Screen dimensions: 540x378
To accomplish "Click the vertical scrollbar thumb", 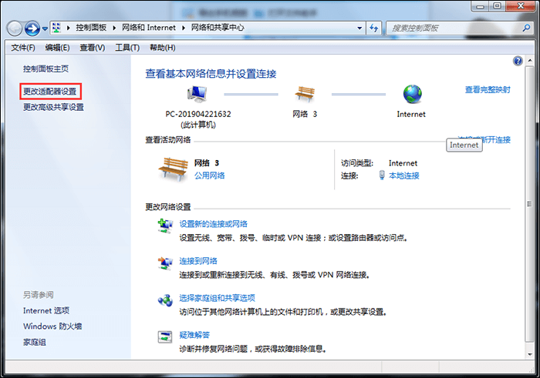I will pos(530,204).
